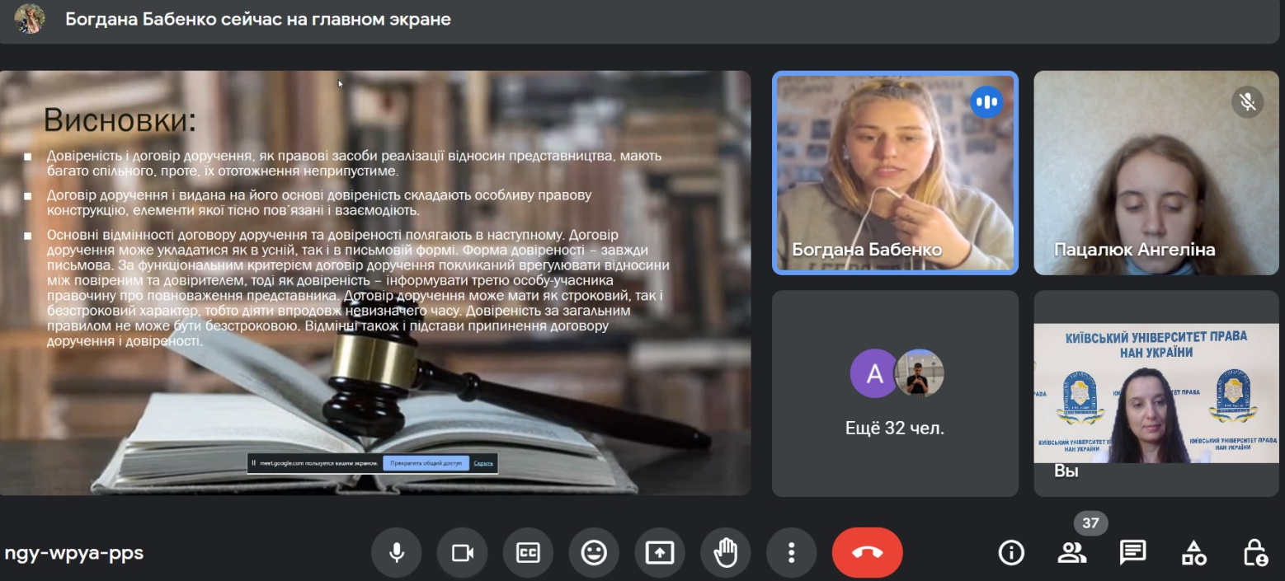Raise your hand in the meeting
1285x581 pixels.
tap(726, 552)
